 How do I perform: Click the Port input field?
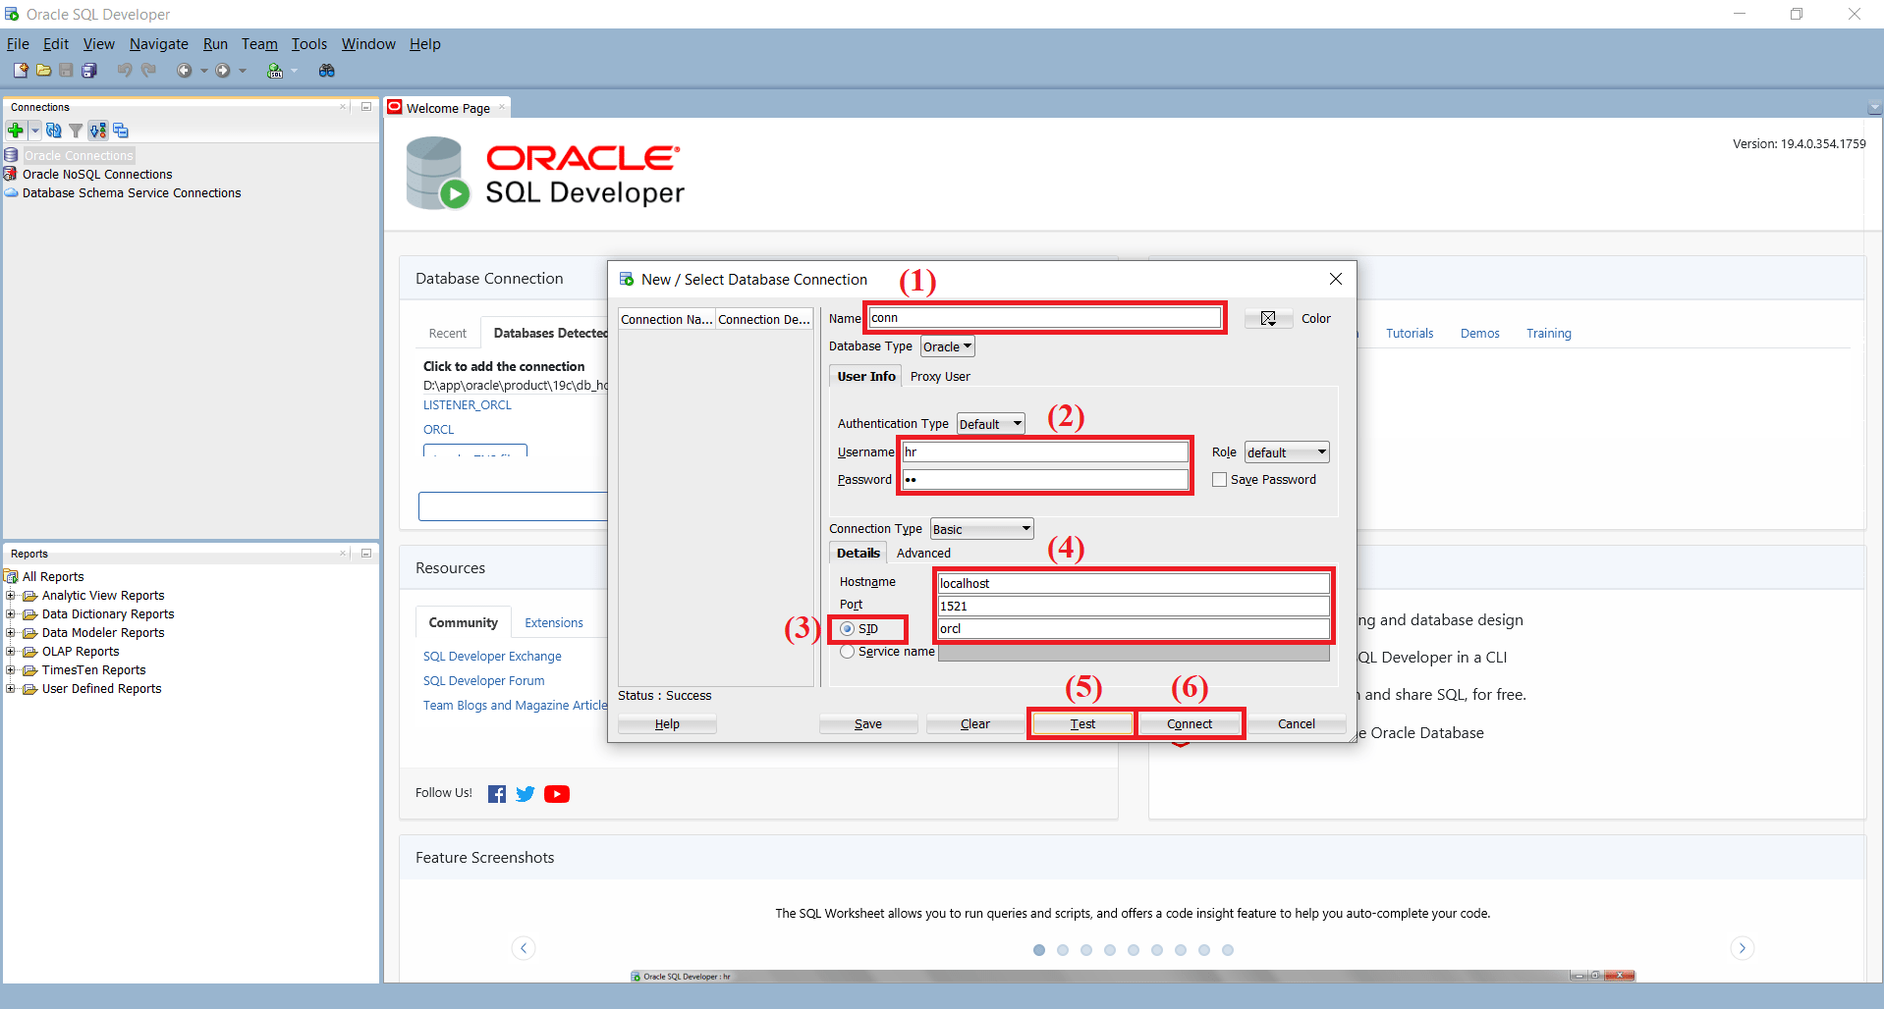tap(1134, 607)
